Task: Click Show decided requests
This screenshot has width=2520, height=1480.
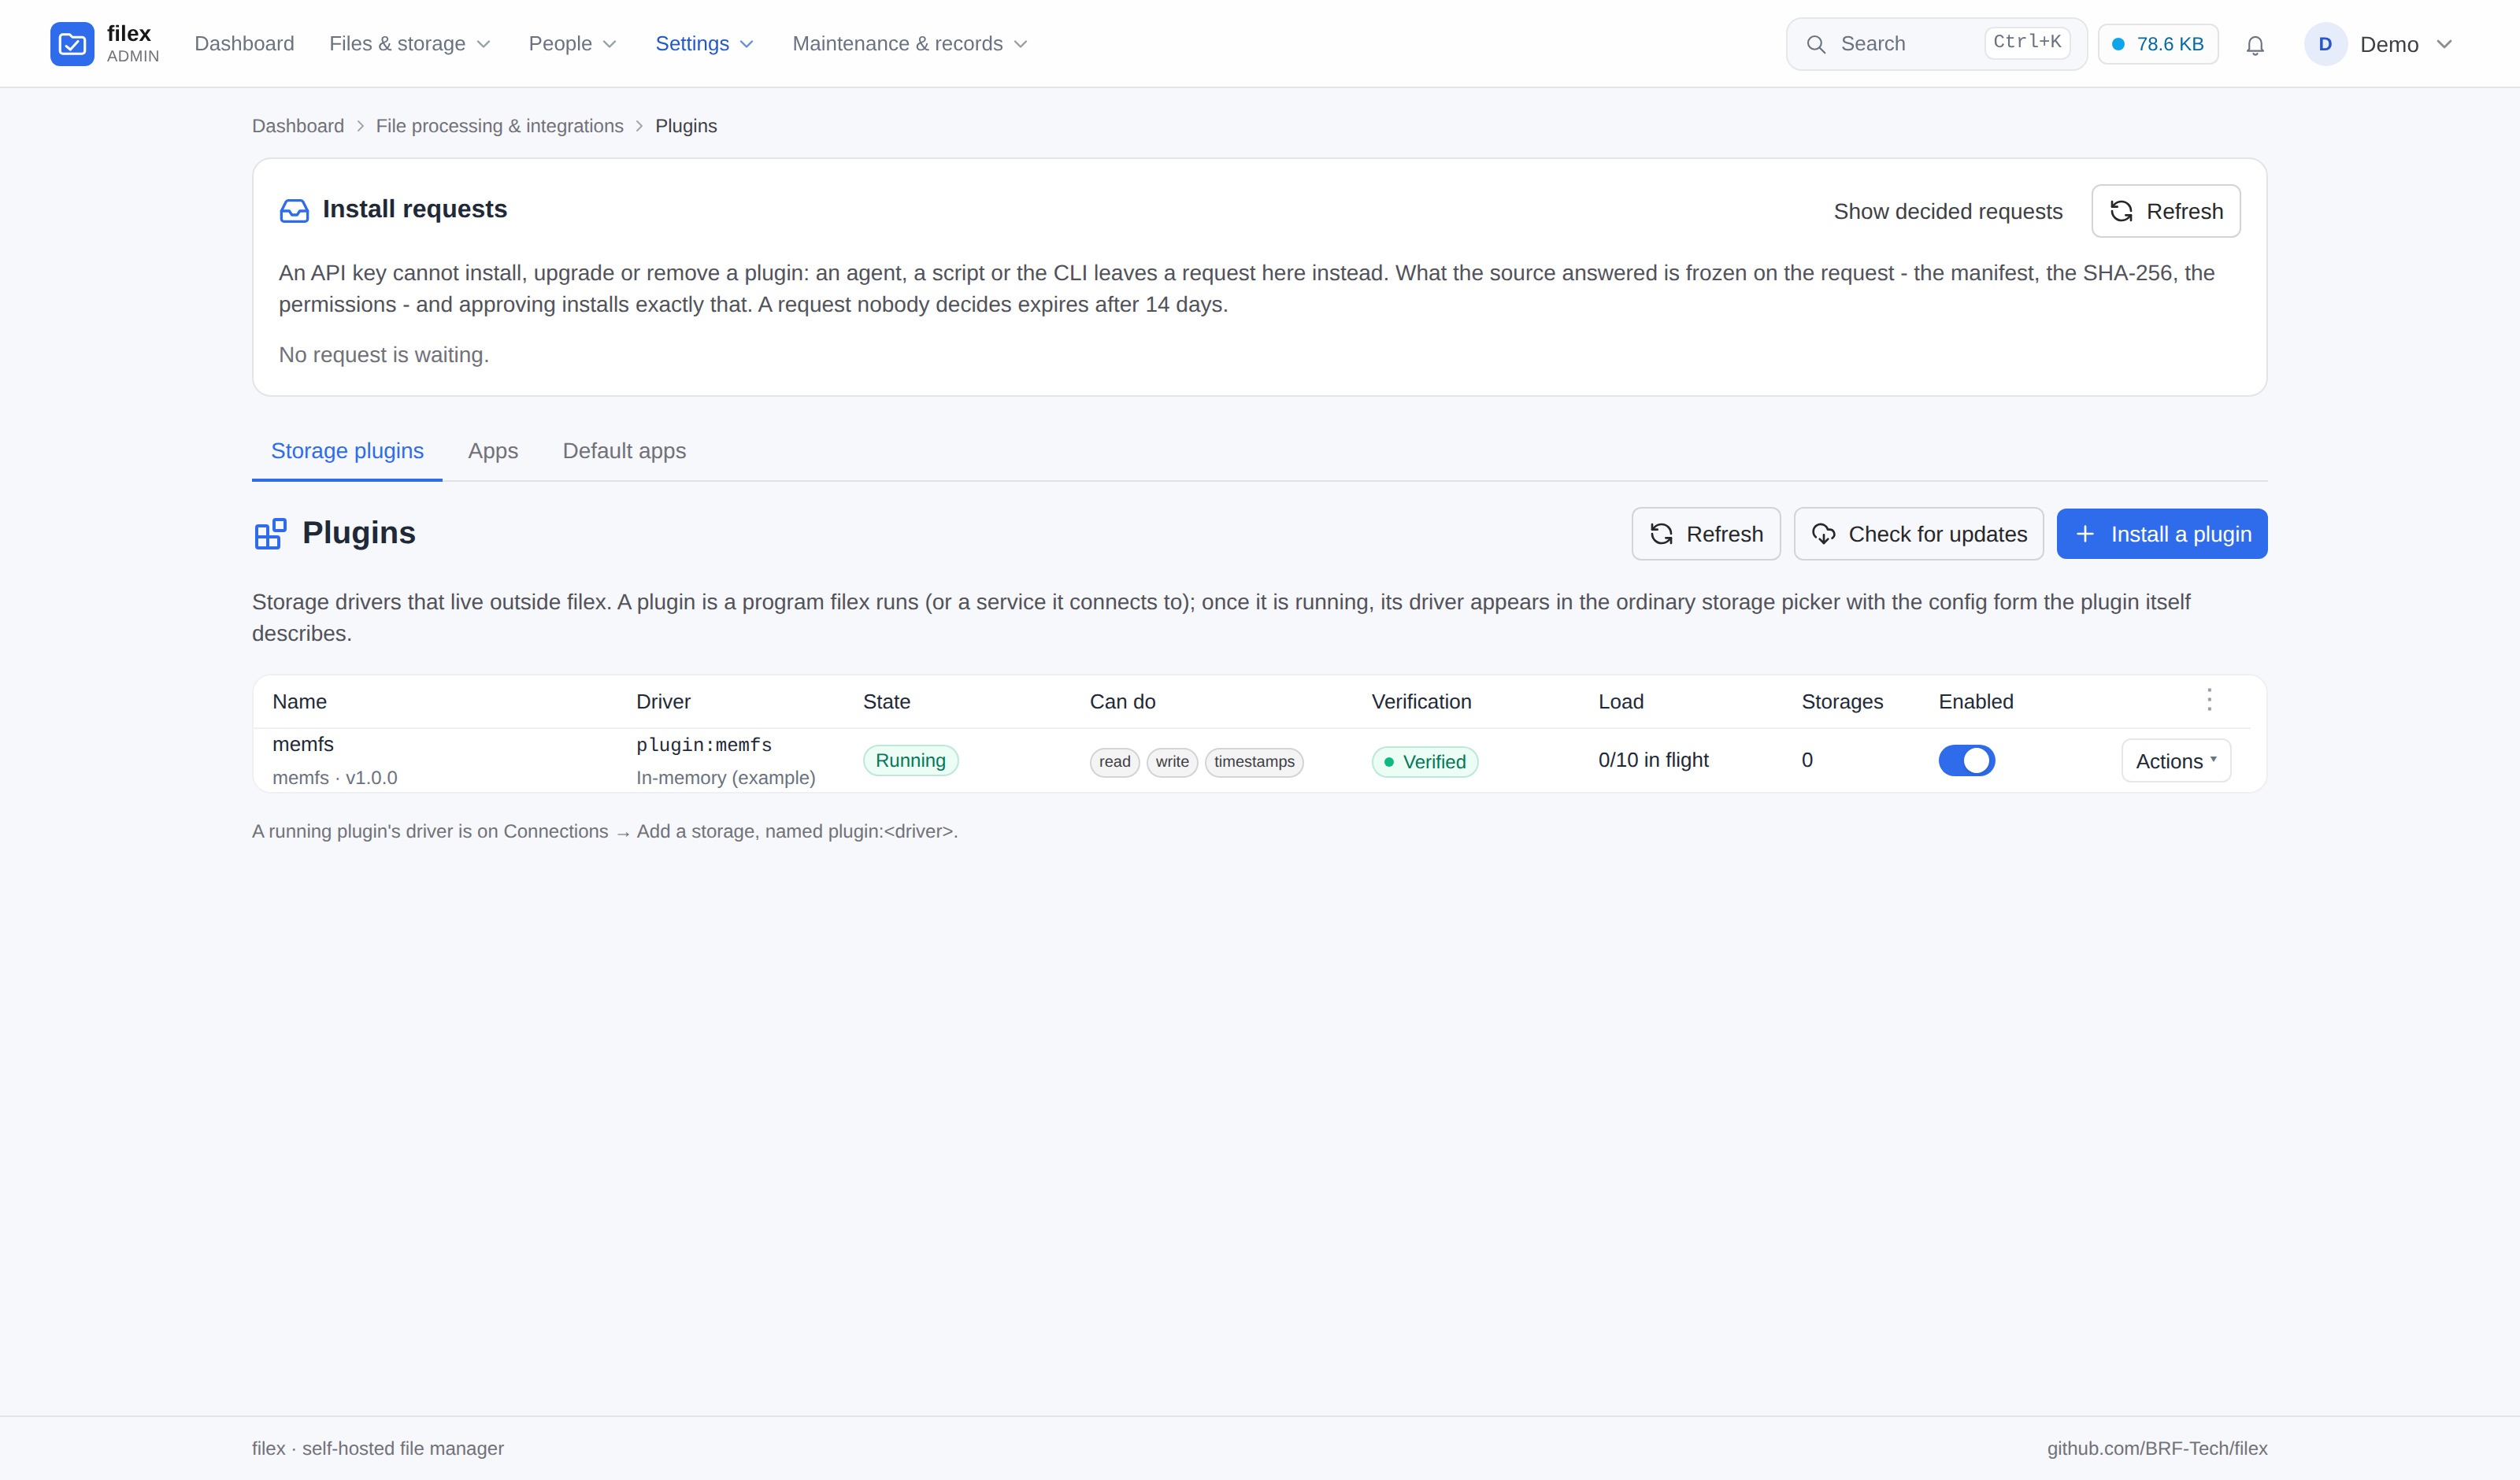Action: pyautogui.click(x=1948, y=212)
